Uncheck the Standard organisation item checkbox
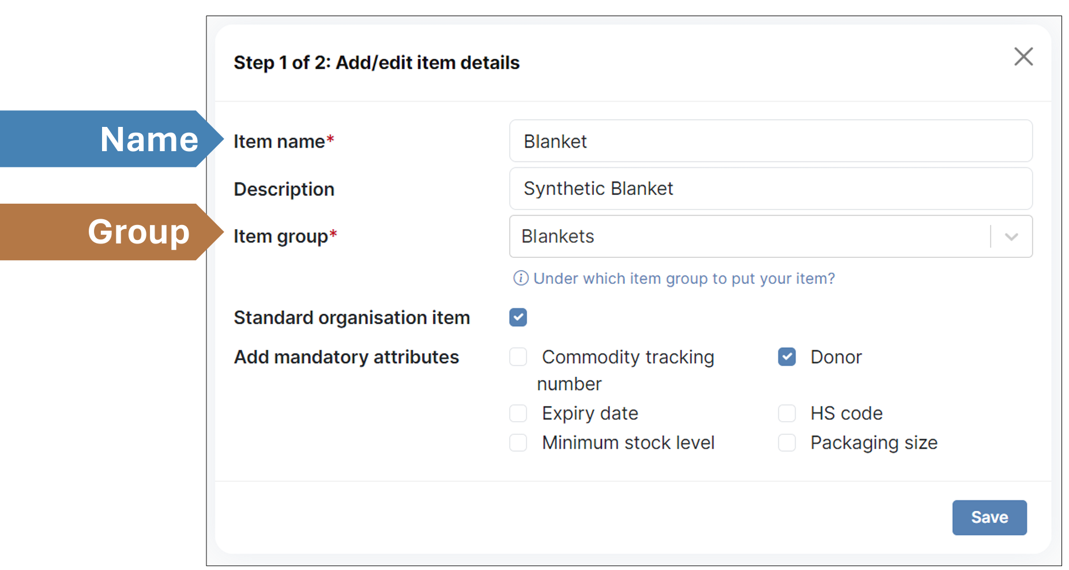 point(518,318)
